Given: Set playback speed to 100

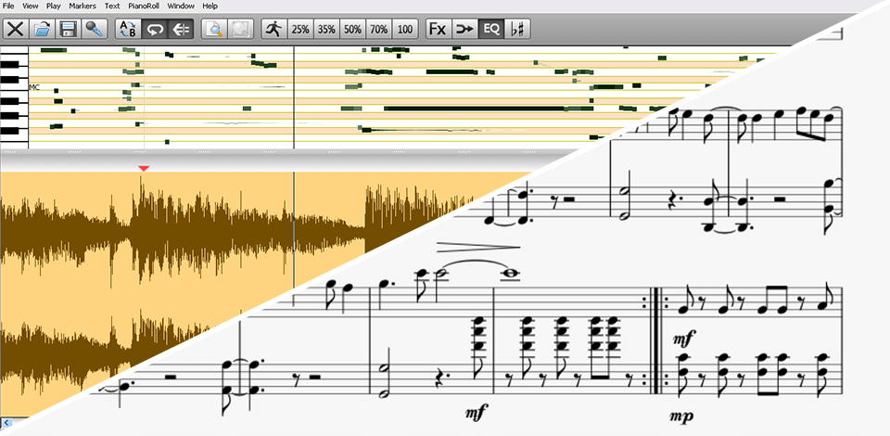Looking at the screenshot, I should pyautogui.click(x=405, y=29).
